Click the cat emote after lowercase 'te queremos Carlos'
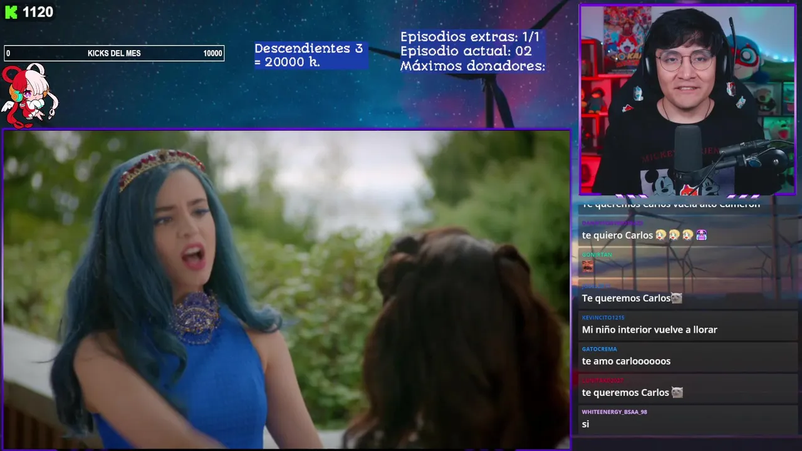 click(x=677, y=393)
